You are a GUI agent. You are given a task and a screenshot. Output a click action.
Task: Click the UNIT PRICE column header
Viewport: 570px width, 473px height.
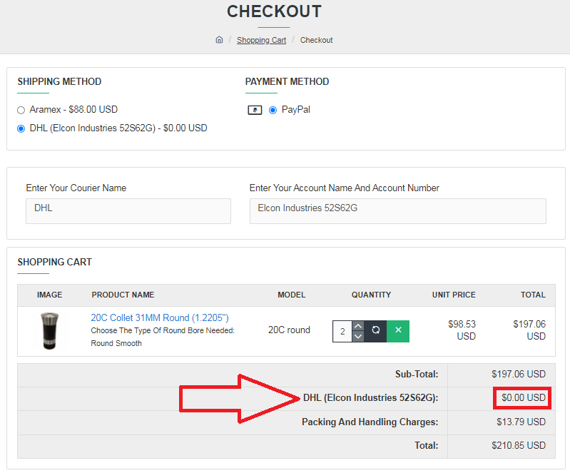point(454,295)
